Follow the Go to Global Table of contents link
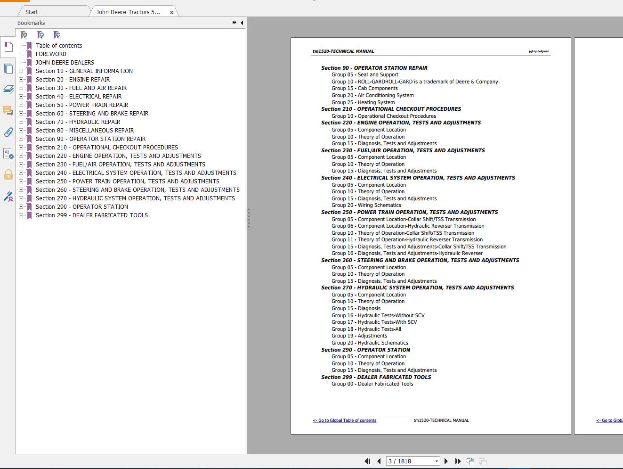 pos(345,420)
